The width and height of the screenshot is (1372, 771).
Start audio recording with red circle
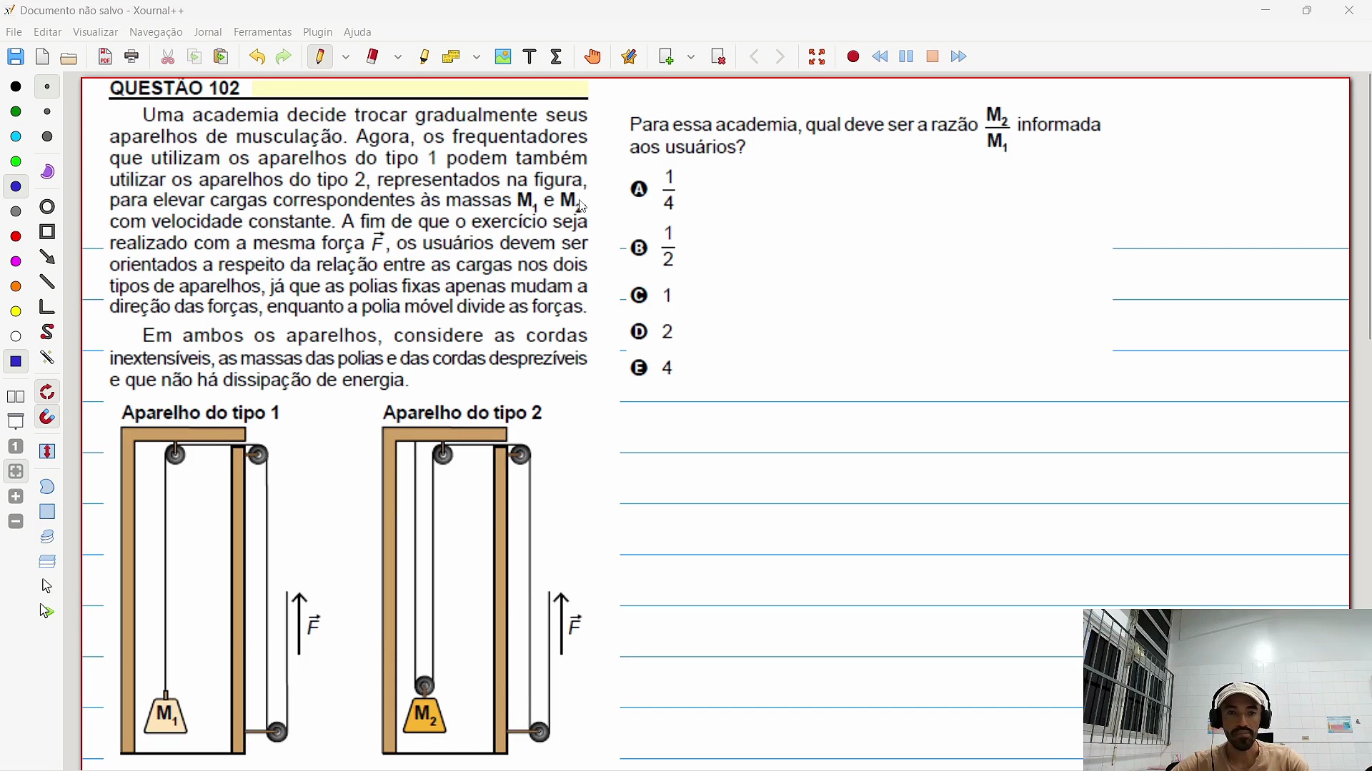click(x=852, y=57)
